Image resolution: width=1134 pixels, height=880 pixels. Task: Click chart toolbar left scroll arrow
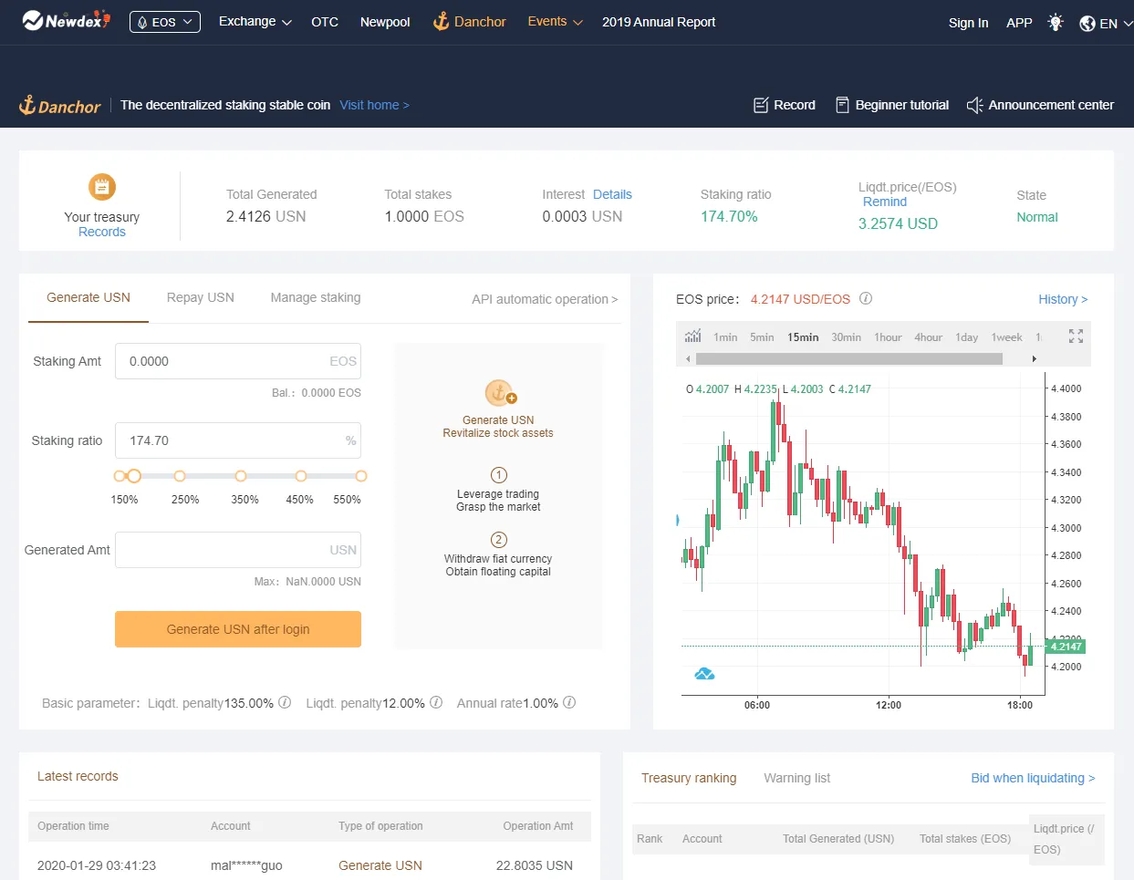688,359
